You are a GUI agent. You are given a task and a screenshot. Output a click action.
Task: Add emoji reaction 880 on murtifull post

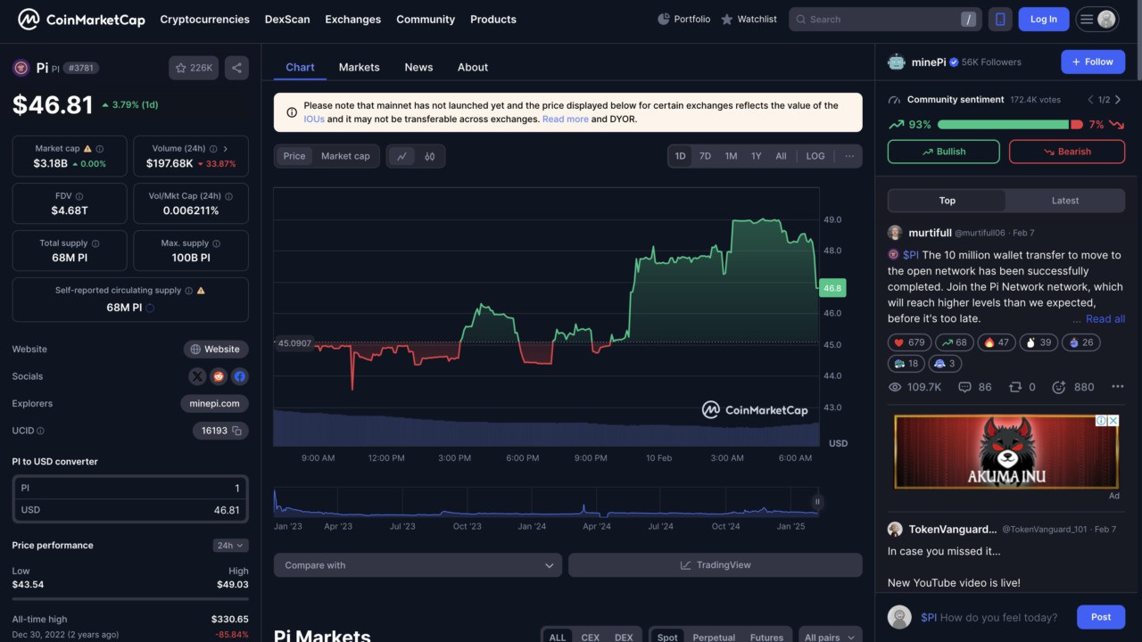point(1073,387)
